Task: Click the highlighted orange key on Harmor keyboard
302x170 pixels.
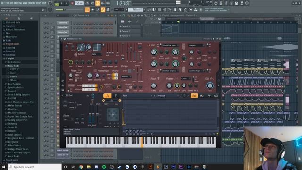Action: tap(142, 143)
